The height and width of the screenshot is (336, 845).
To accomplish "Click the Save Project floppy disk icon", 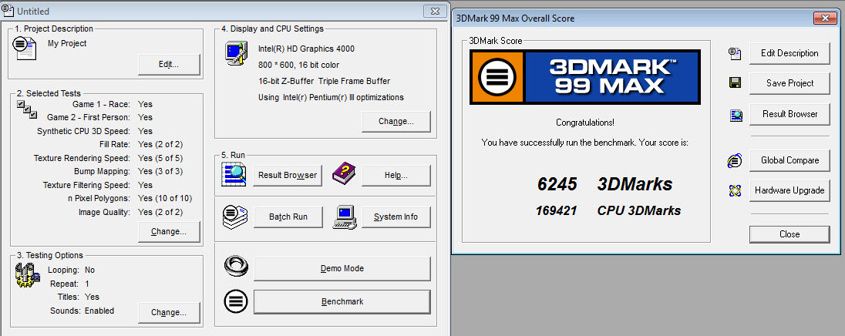I will [x=735, y=83].
